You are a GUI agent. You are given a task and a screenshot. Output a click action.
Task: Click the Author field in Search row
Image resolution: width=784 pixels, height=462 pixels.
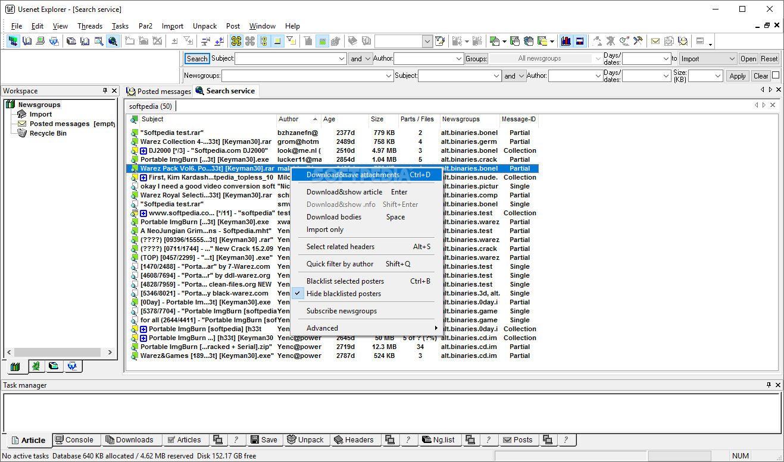(428, 59)
